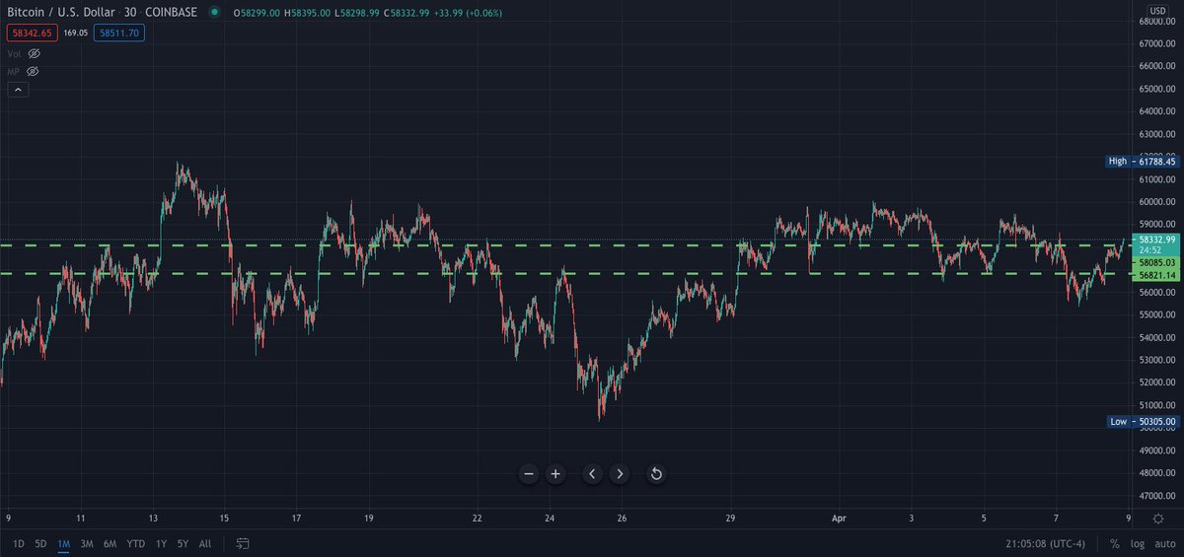1184x557 pixels.
Task: Collapse the indicator legend arrow
Action: point(18,90)
